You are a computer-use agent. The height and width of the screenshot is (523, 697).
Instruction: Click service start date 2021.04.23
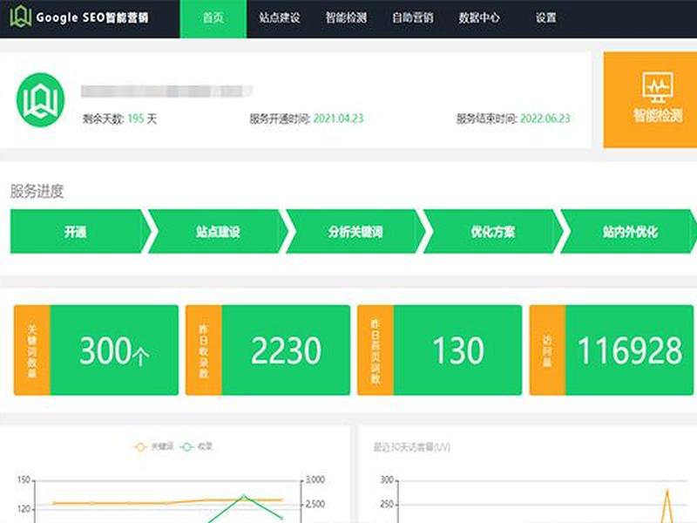click(338, 119)
